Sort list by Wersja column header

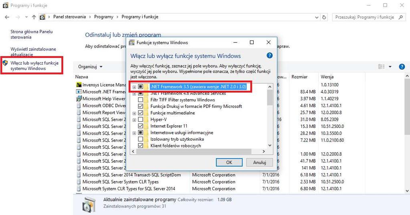click(x=327, y=77)
